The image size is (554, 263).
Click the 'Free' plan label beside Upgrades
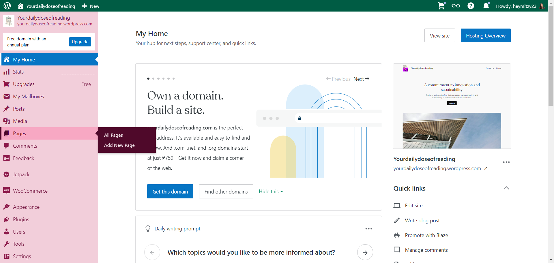pyautogui.click(x=86, y=84)
